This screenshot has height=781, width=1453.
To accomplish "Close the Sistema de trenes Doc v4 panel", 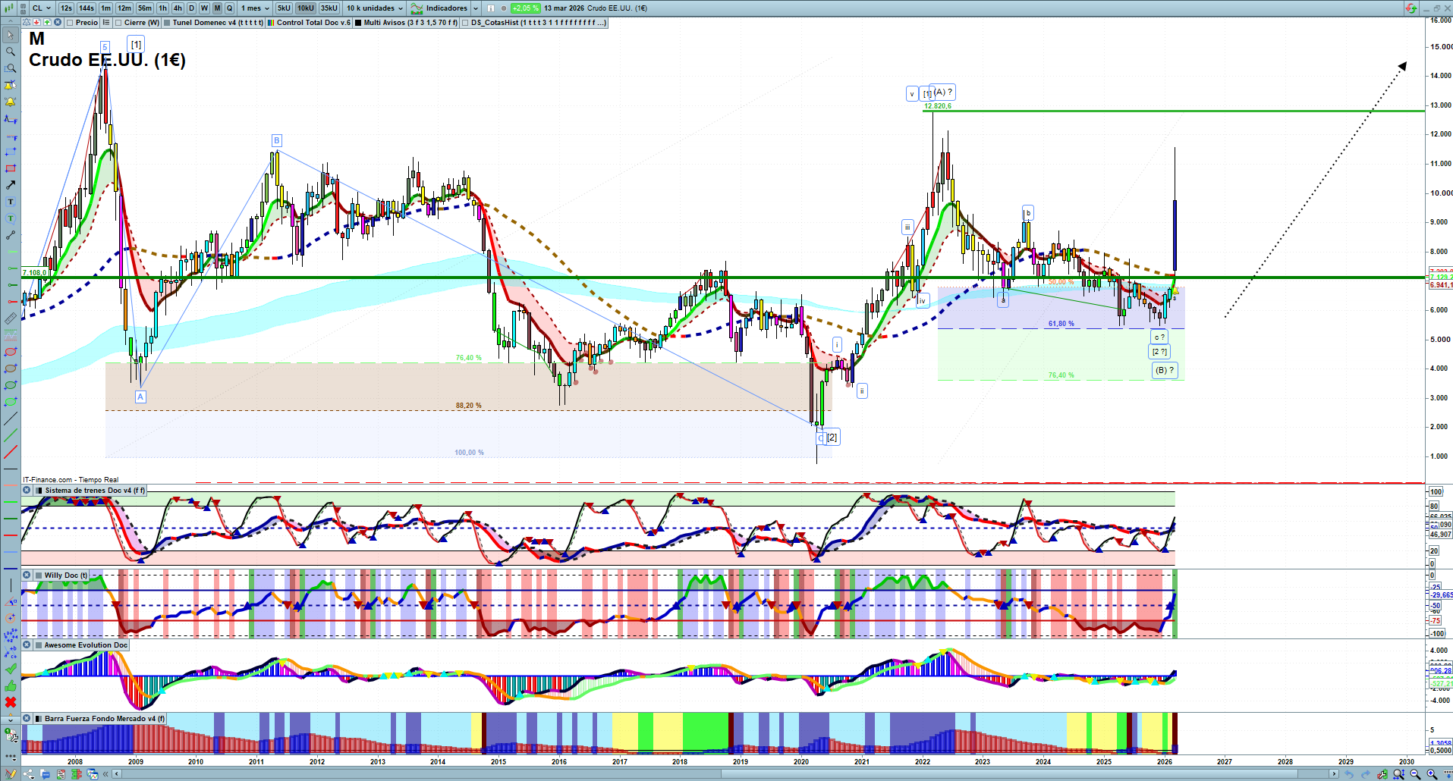I will click(27, 491).
